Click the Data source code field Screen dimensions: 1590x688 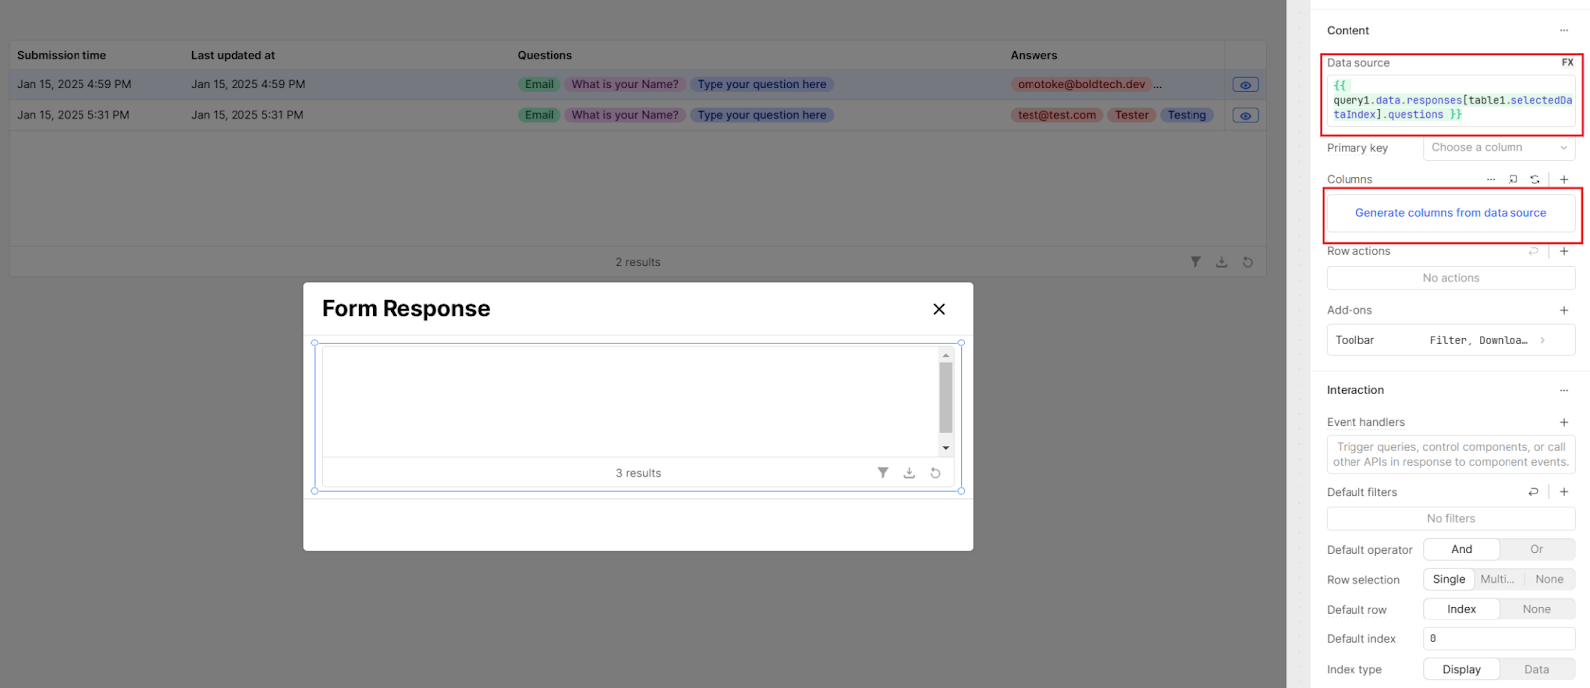1451,101
